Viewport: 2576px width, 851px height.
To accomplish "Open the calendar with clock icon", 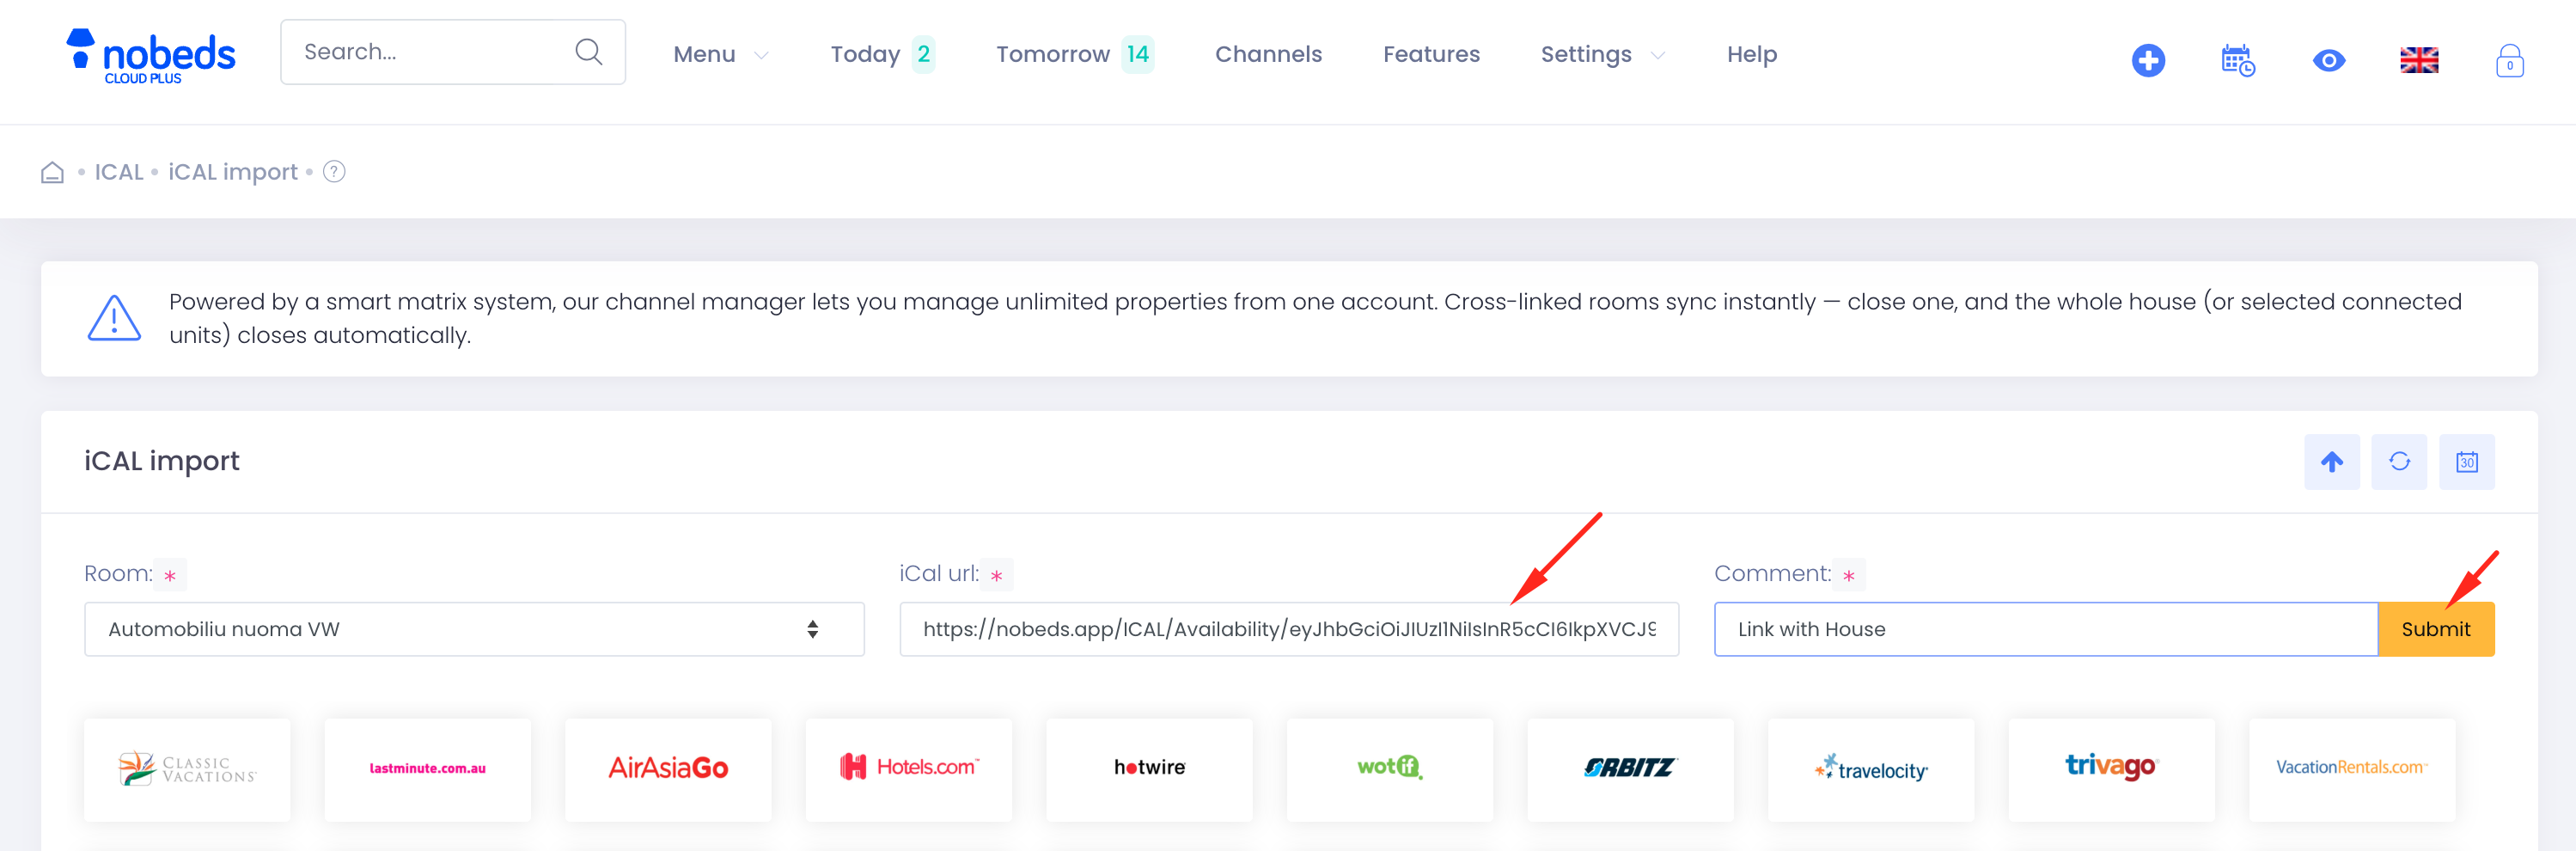I will 2238,60.
